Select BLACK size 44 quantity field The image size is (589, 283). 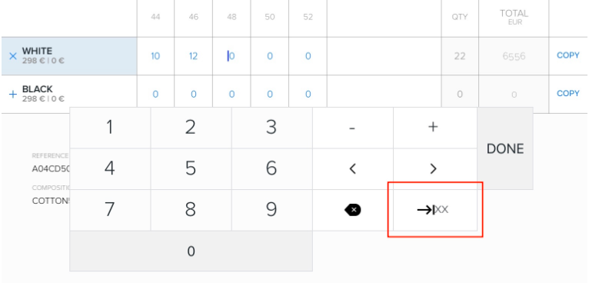155,94
